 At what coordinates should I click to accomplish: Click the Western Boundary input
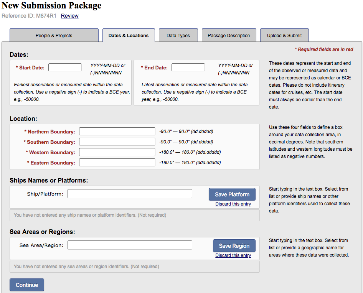click(117, 152)
